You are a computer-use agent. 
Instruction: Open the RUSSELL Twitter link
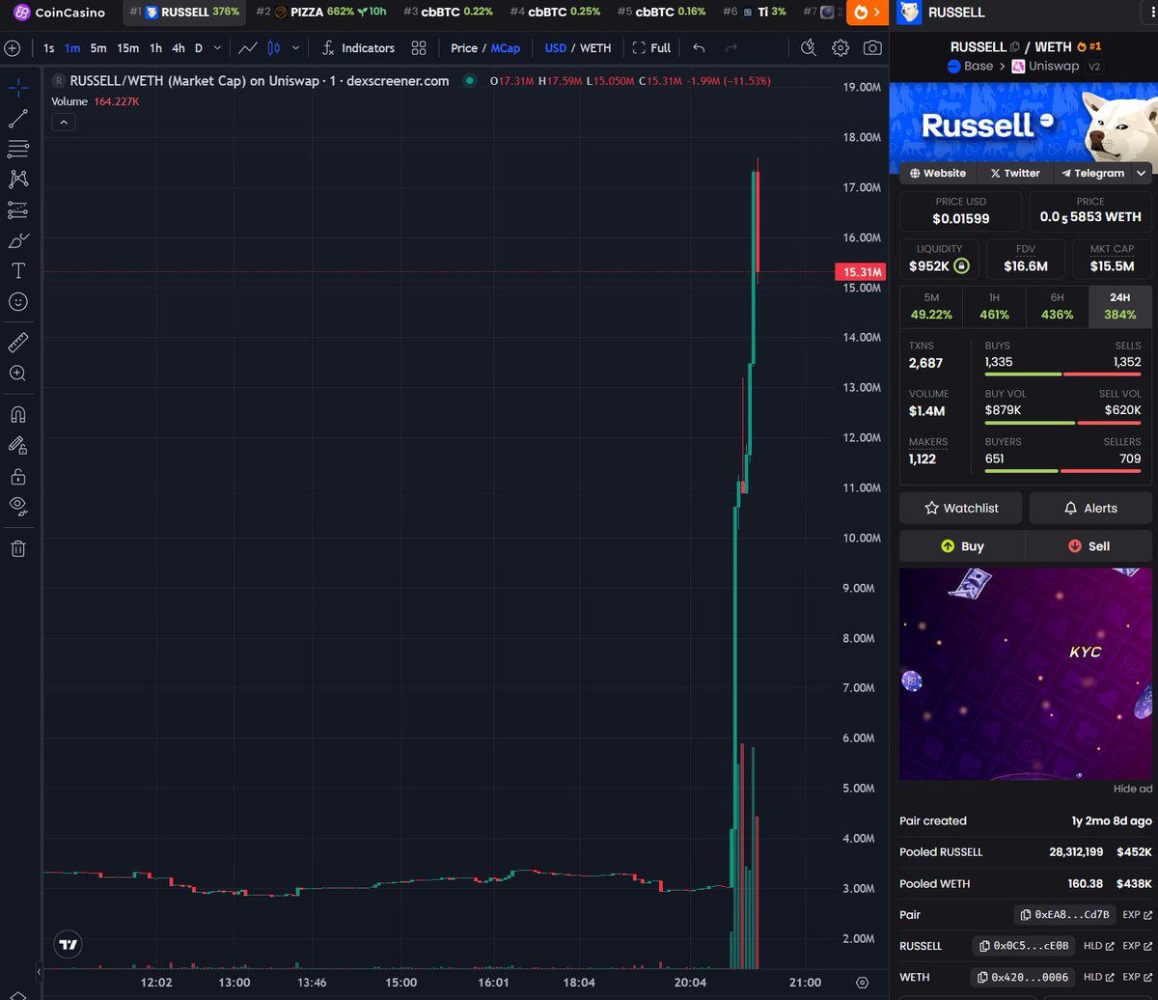click(1014, 173)
